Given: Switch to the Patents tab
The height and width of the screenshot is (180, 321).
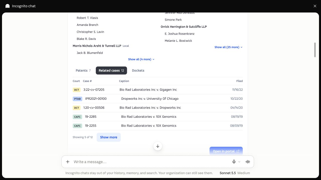Looking at the screenshot, I should pyautogui.click(x=83, y=70).
